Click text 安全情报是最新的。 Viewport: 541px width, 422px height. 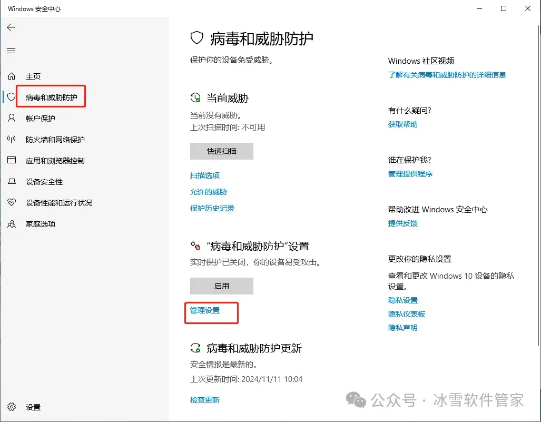click(223, 365)
